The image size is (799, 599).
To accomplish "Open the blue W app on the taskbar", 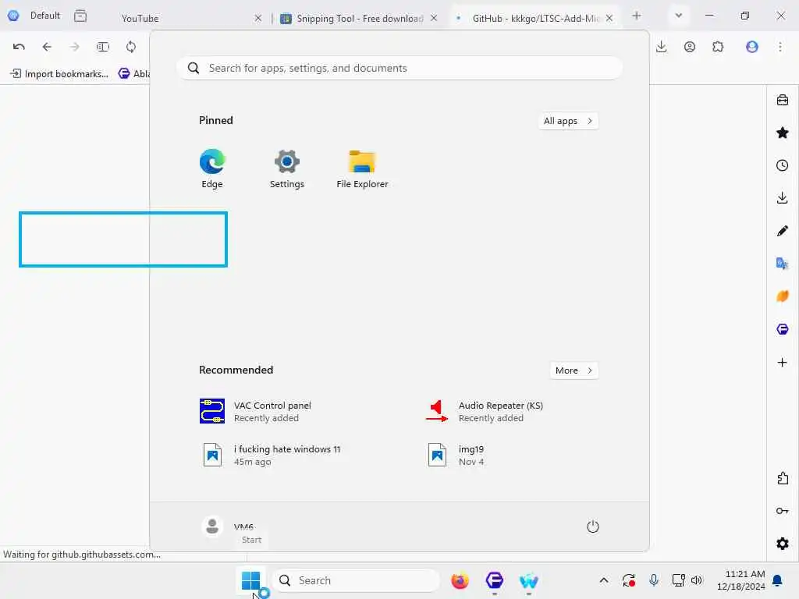I will pos(528,580).
